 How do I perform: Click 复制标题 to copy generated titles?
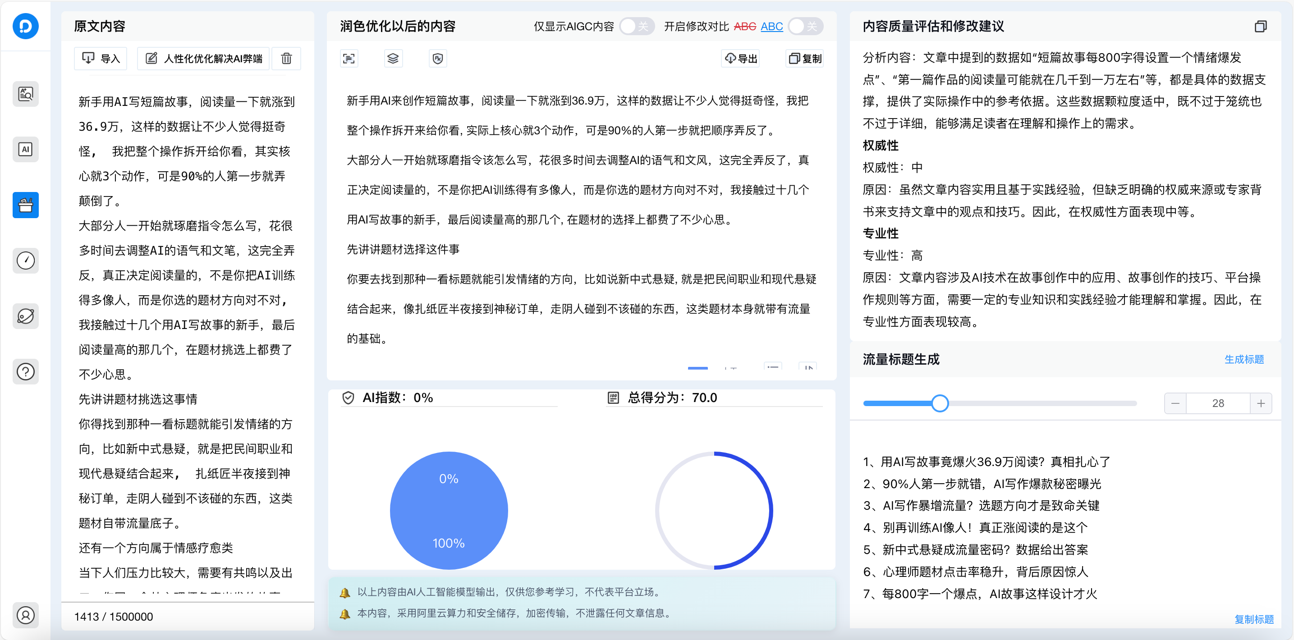pyautogui.click(x=1254, y=619)
